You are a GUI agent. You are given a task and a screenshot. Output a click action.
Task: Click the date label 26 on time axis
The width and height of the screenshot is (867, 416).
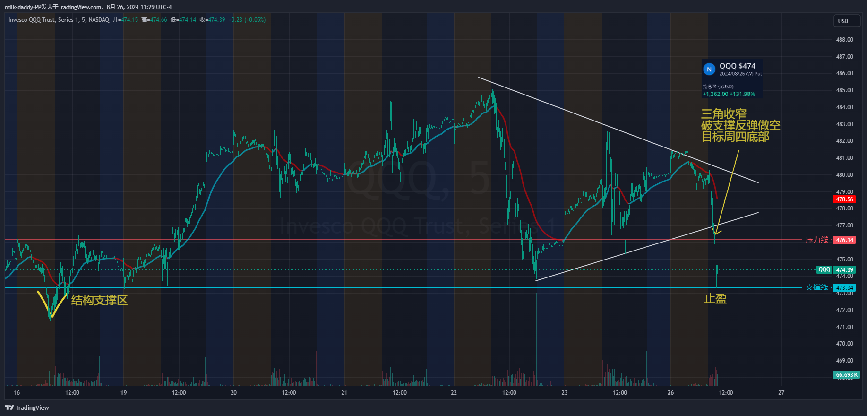[x=670, y=393]
